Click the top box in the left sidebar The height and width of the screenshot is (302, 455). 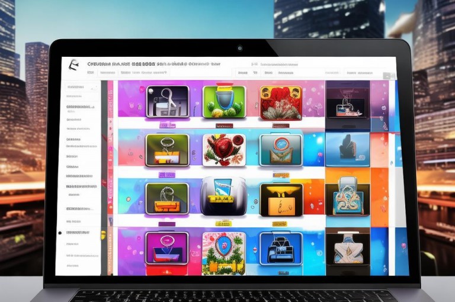(x=81, y=86)
